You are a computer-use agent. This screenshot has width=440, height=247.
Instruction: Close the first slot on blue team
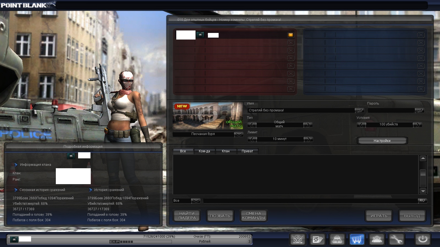click(x=421, y=35)
